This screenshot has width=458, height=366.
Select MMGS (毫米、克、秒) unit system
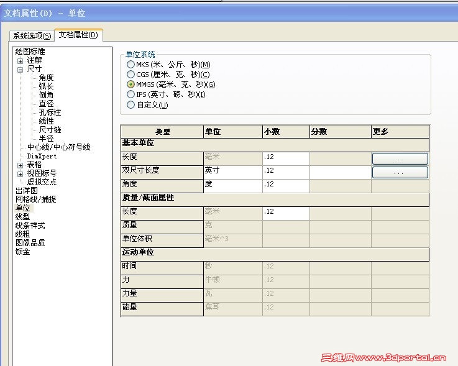(x=131, y=85)
